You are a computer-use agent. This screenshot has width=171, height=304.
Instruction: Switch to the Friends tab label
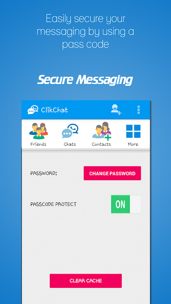(38, 144)
